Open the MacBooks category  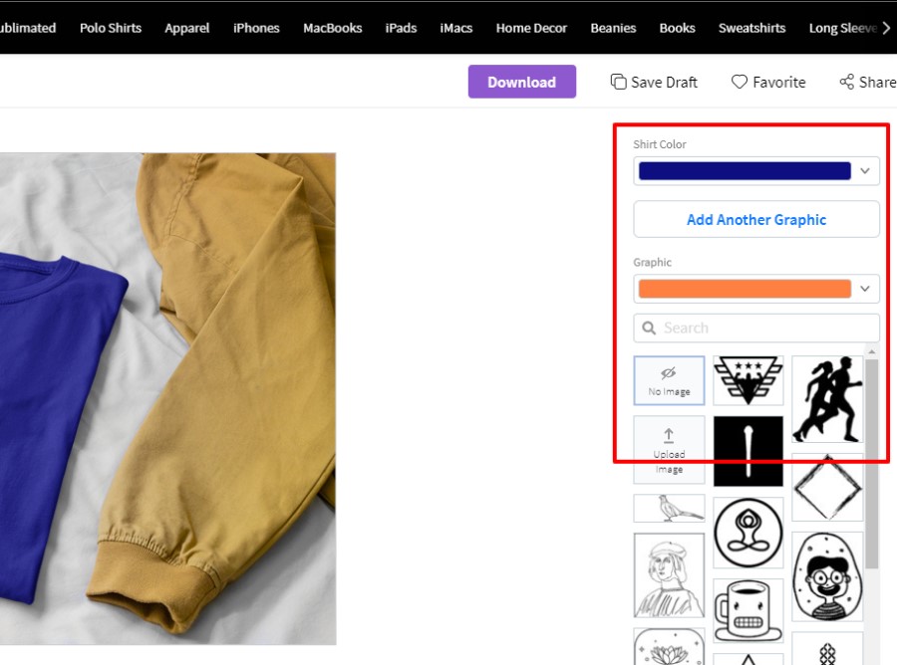pyautogui.click(x=332, y=28)
